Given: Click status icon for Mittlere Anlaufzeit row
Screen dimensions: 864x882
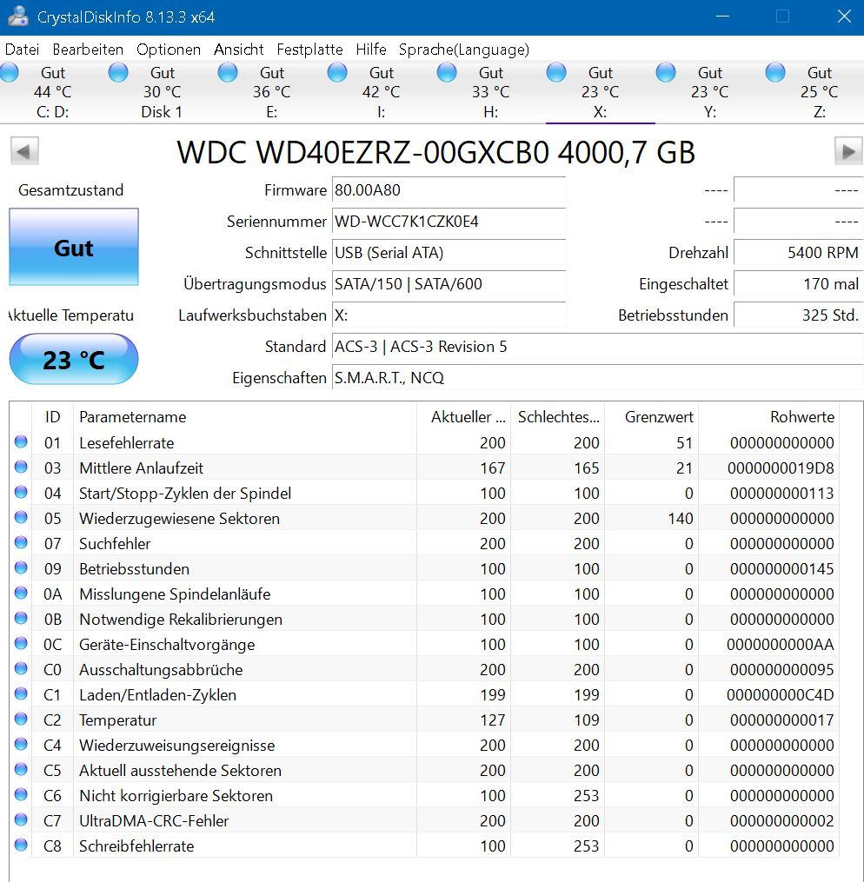Looking at the screenshot, I should pos(21,467).
